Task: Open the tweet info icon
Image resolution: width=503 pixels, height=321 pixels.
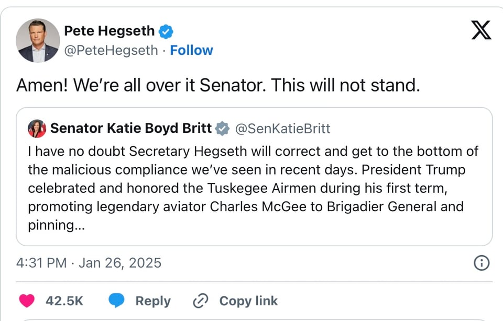Action: [x=481, y=263]
